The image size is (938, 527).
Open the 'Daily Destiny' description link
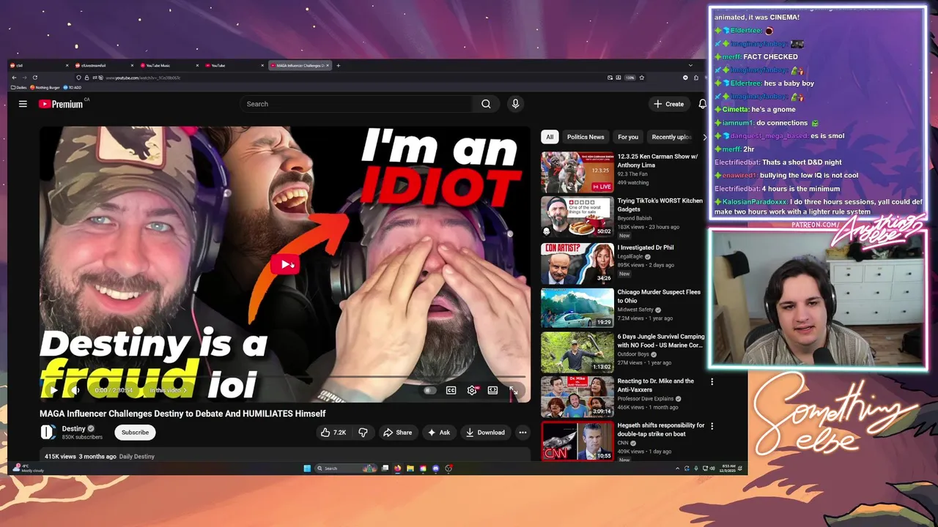tap(136, 457)
